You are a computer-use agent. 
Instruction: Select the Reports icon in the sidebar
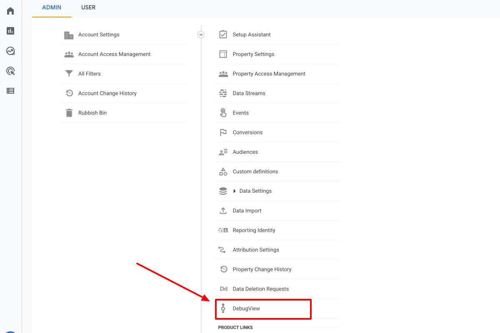(10, 31)
